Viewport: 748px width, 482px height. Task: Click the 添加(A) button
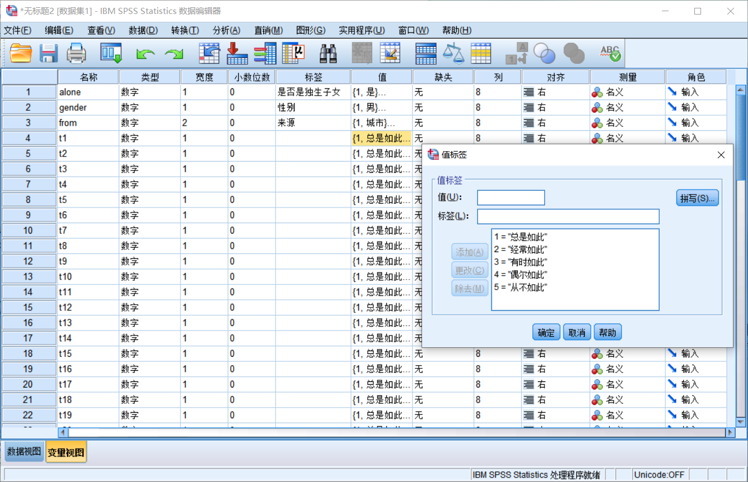click(470, 252)
